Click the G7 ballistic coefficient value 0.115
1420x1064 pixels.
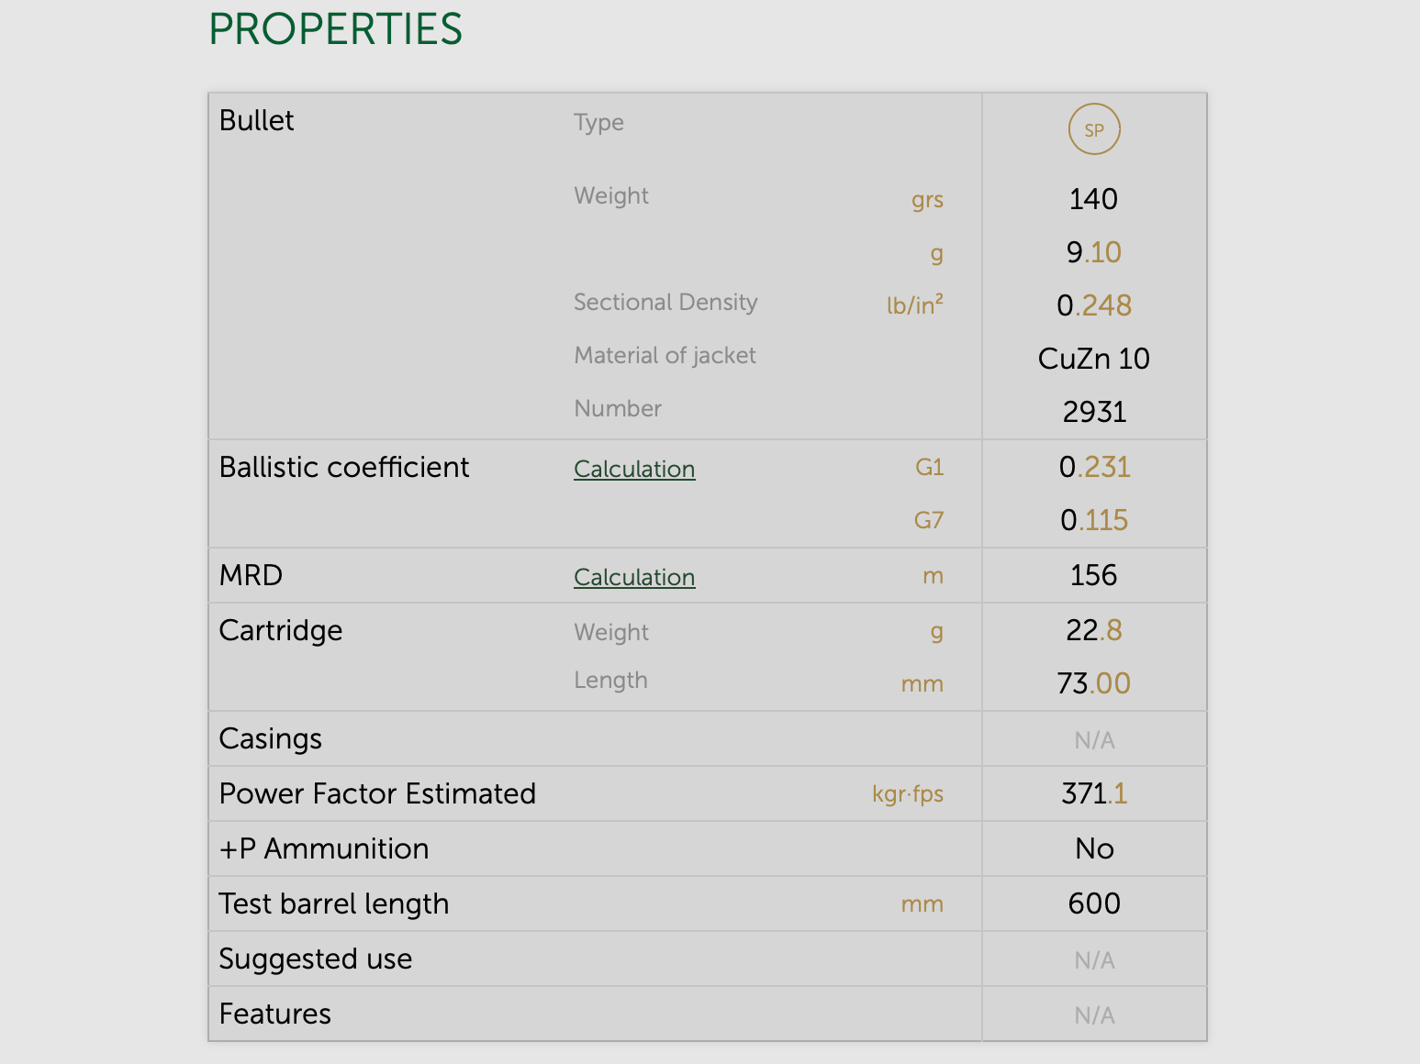pos(1094,520)
